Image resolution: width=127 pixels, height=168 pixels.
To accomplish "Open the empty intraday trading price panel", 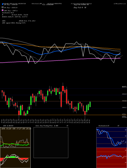I will (x=51, y=143).
